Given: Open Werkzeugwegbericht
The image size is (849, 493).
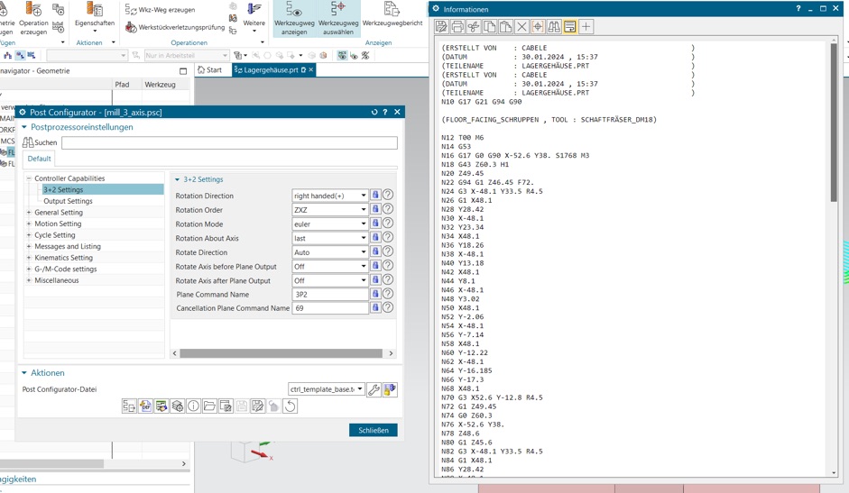Looking at the screenshot, I should coord(392,14).
